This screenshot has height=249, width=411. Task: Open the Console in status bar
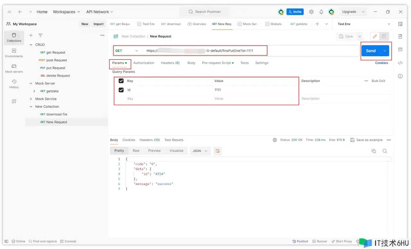pyautogui.click(x=68, y=241)
